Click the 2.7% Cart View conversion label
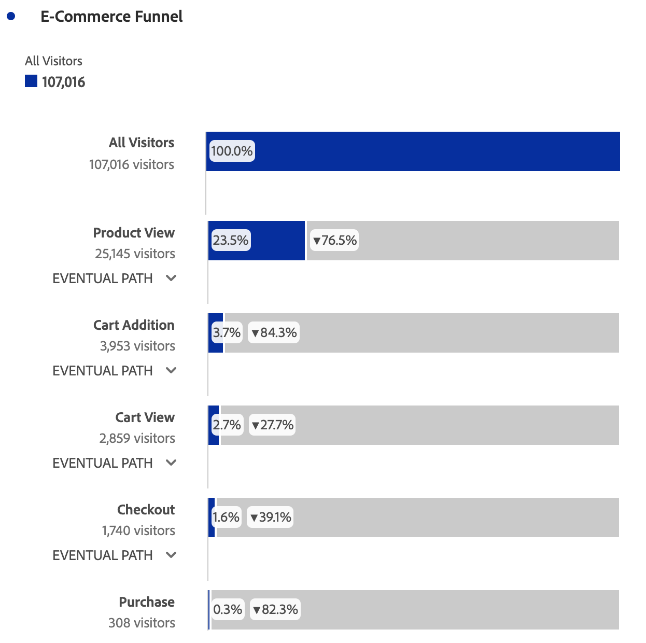The image size is (646, 643). coord(227,425)
